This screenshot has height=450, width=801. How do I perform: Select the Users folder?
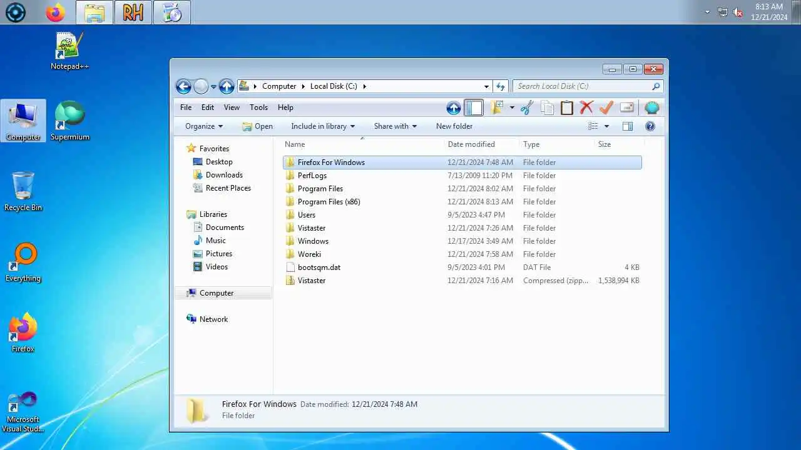click(x=462, y=215)
